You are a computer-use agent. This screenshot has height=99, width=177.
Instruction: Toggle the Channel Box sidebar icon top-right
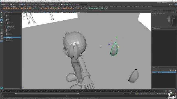176,4
